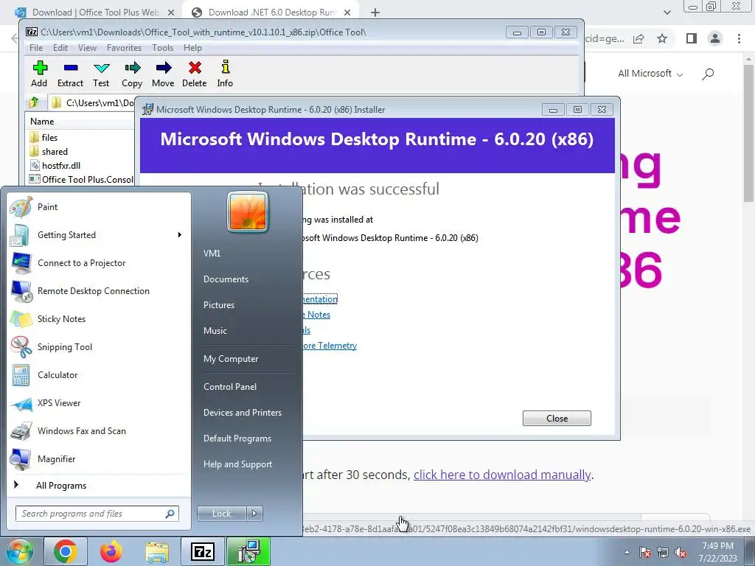
Task: Open Connect to a Projector
Action: [98, 263]
